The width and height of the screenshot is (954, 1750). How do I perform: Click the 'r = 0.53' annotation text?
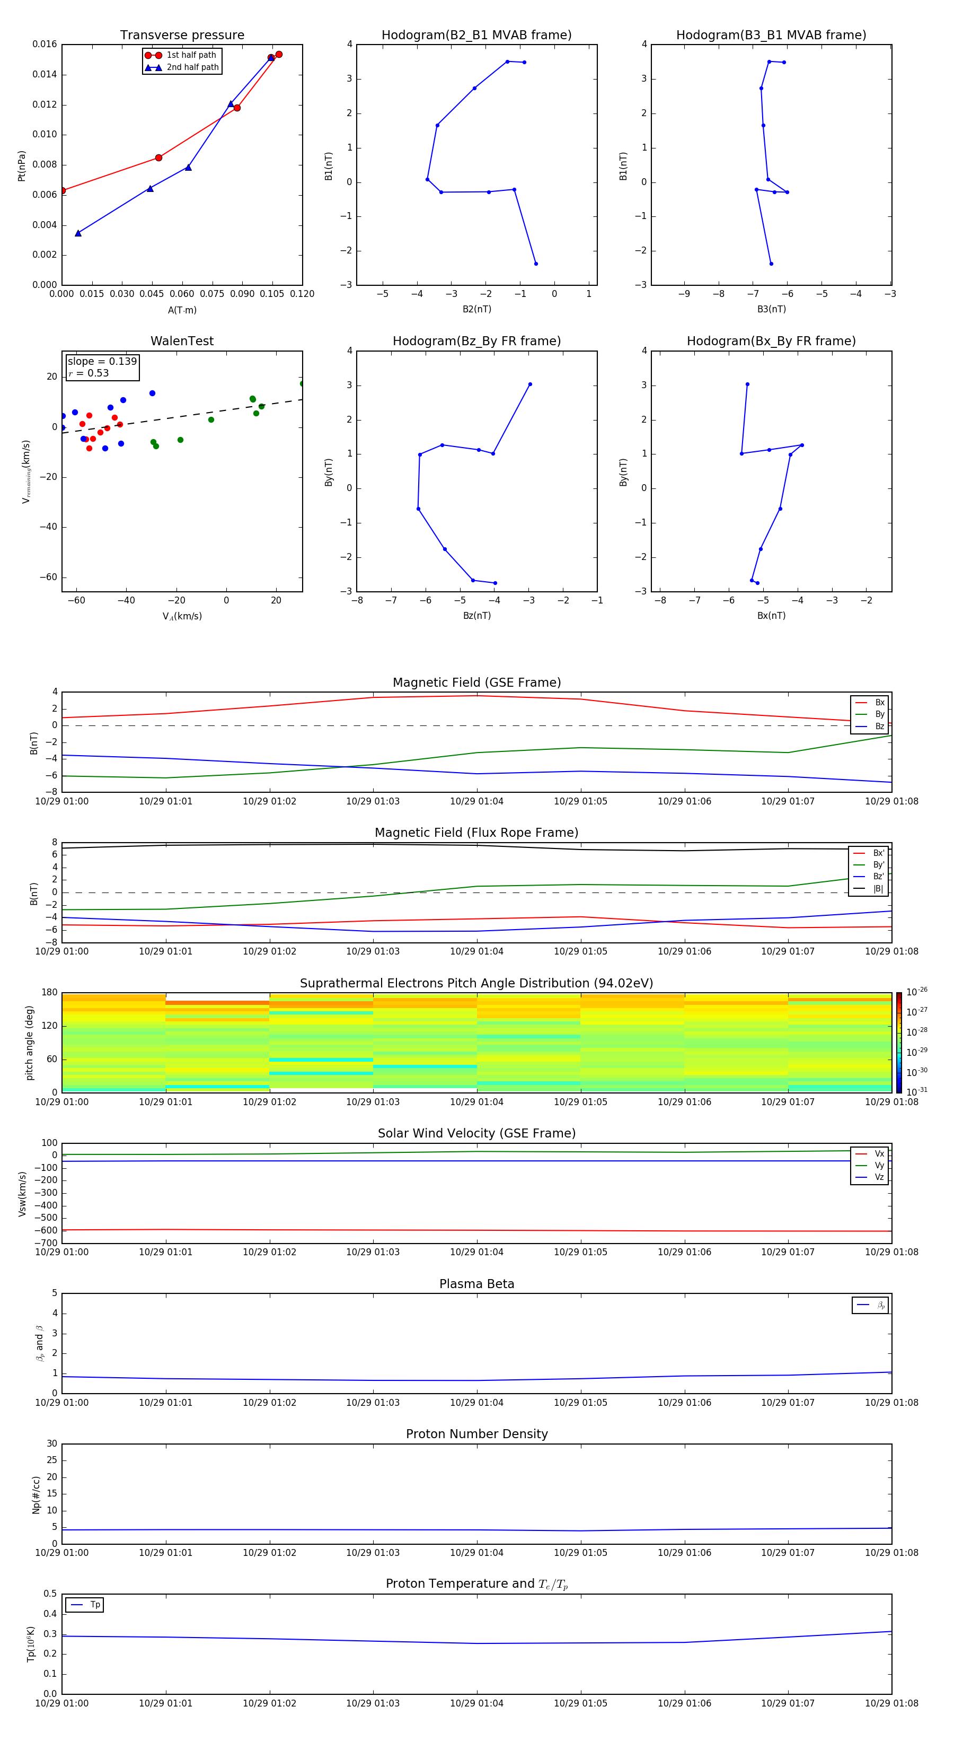pos(89,373)
